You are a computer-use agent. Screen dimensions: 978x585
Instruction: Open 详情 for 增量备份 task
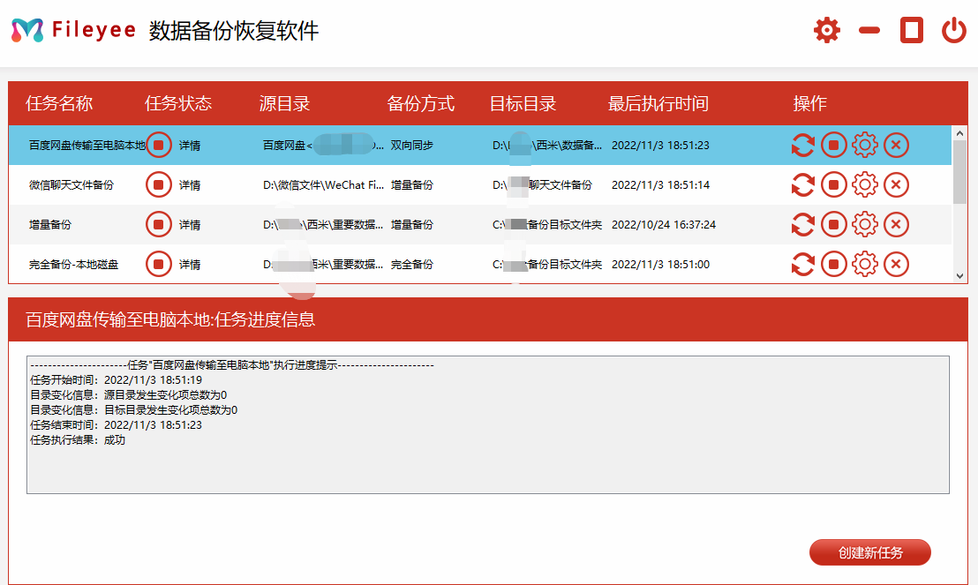191,224
